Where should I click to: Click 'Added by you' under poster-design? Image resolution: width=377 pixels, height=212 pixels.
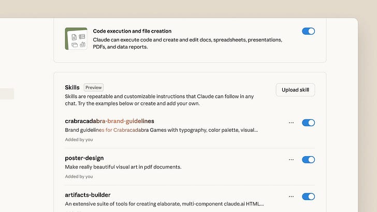point(79,176)
